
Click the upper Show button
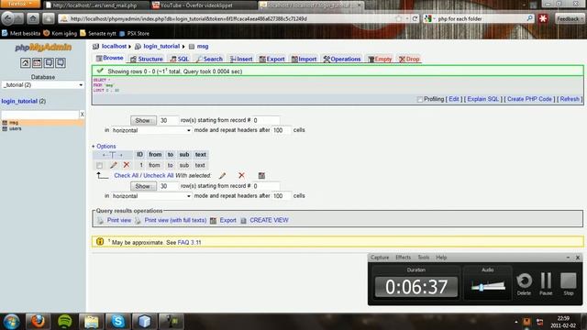pyautogui.click(x=143, y=120)
